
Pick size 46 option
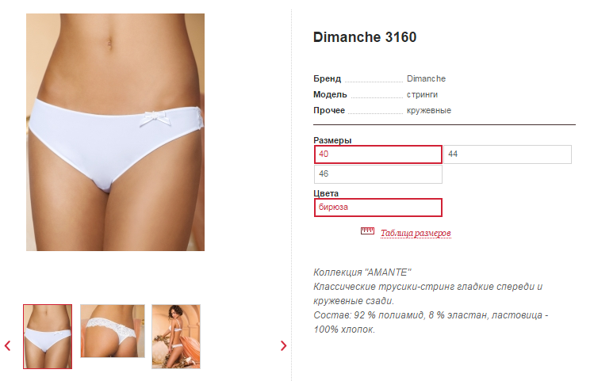pyautogui.click(x=378, y=174)
